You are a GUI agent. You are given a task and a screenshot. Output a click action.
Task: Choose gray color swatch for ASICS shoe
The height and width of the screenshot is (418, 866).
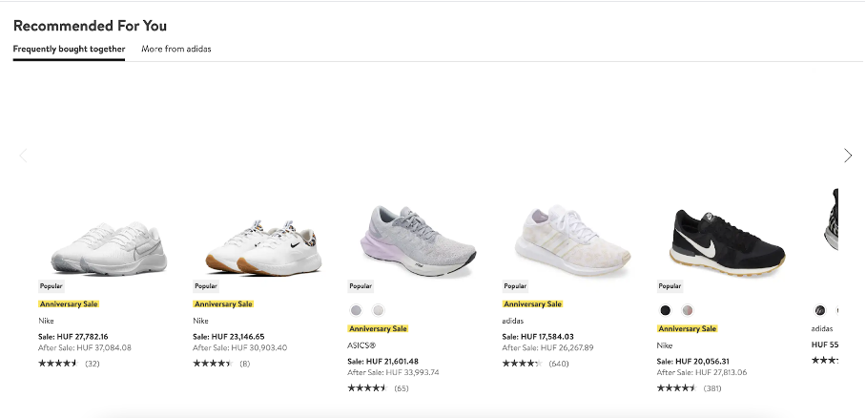pyautogui.click(x=356, y=310)
